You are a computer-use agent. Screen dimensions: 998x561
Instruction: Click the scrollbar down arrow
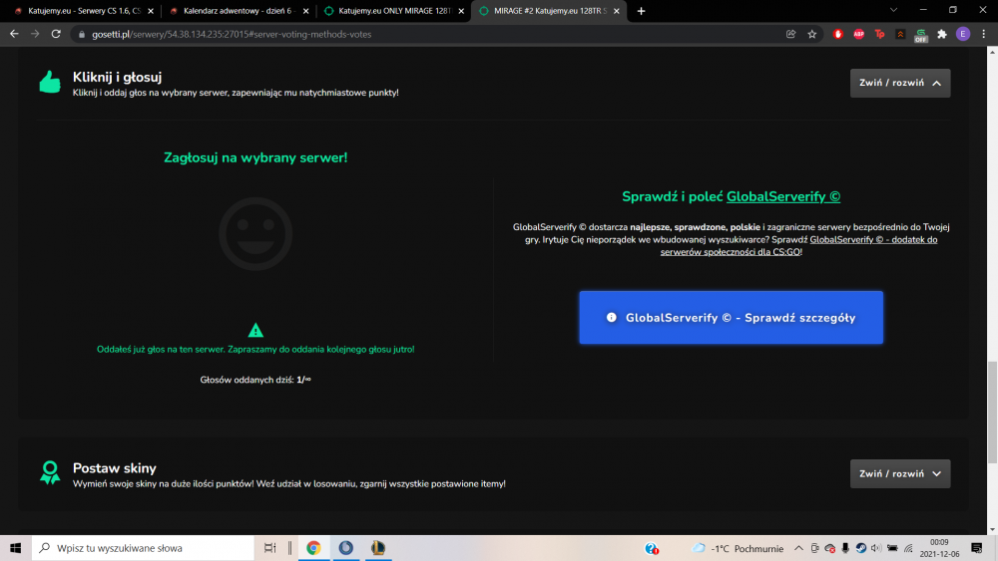pyautogui.click(x=992, y=529)
